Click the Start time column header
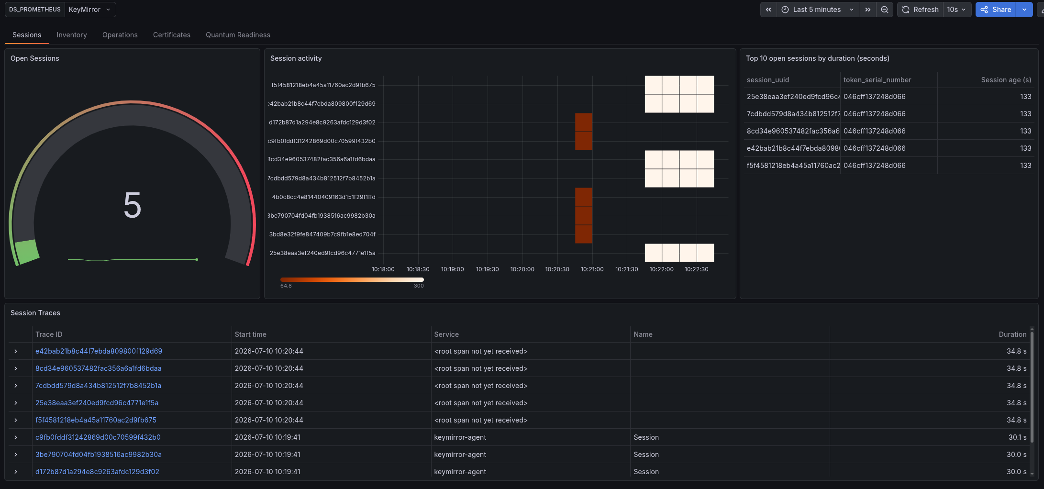The height and width of the screenshot is (489, 1044). [x=250, y=334]
